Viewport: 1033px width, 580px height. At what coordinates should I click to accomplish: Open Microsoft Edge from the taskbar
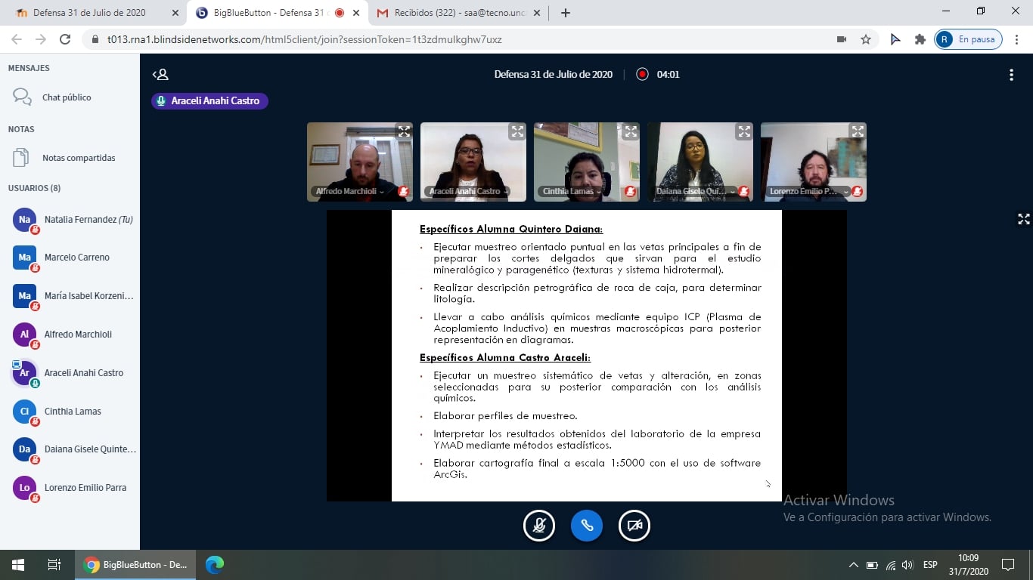(x=215, y=564)
